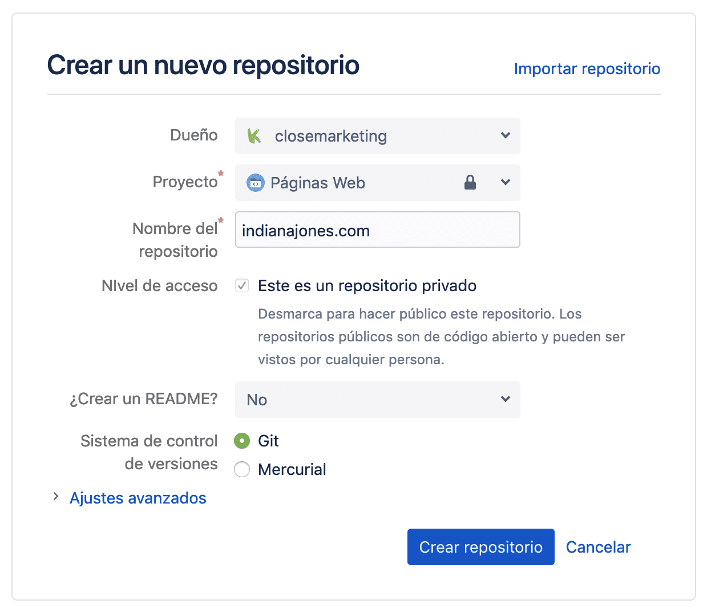Open the Importar repositorio link

tap(587, 69)
